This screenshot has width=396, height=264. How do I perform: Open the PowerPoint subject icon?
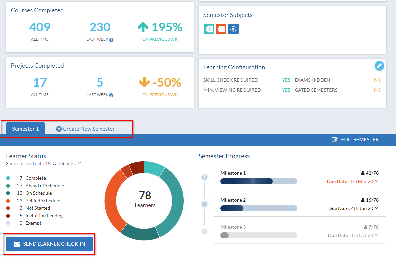coord(221,29)
